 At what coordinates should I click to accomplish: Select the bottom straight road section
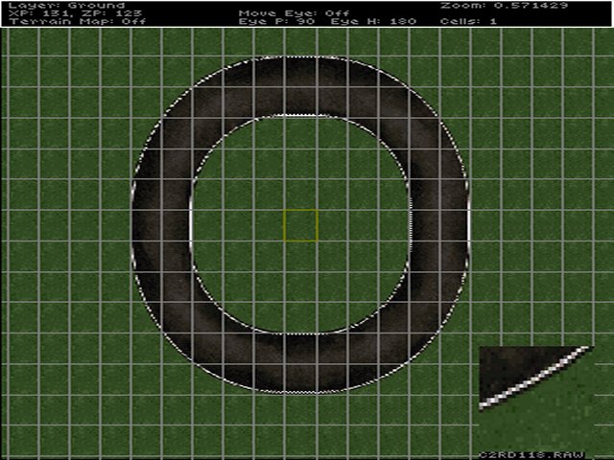[300, 362]
